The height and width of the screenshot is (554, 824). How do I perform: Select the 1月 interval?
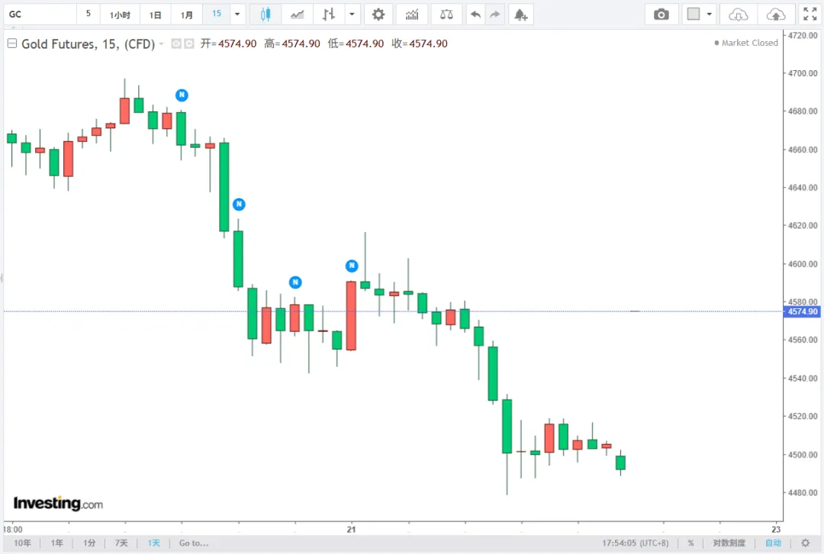pyautogui.click(x=187, y=14)
